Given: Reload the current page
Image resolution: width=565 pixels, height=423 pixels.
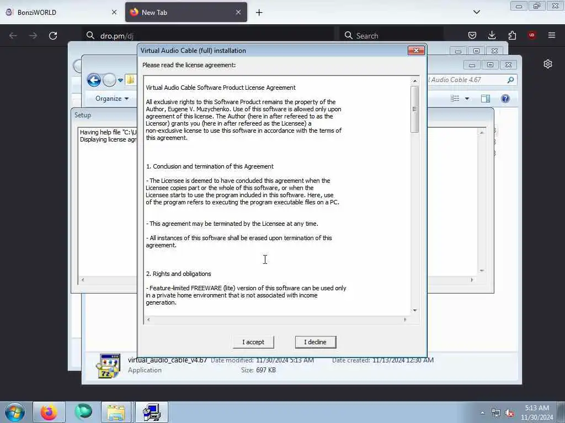Looking at the screenshot, I should click(53, 36).
